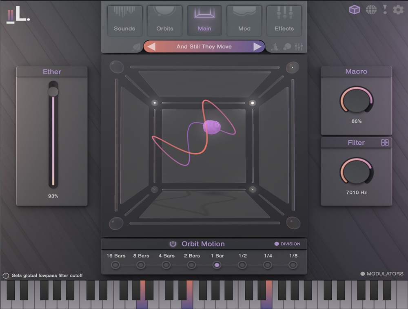The height and width of the screenshot is (309, 408).
Task: Select the 1/4 orbit division
Action: [x=268, y=265]
